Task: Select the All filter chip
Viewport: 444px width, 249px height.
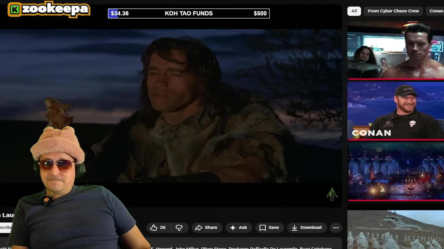Action: point(354,11)
